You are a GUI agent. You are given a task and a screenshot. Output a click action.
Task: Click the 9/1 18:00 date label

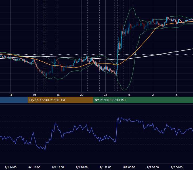pos(58,167)
